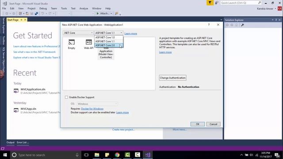Click the Attach debug start button
Viewport: 283px width, 159px height.
(x=103, y=14)
